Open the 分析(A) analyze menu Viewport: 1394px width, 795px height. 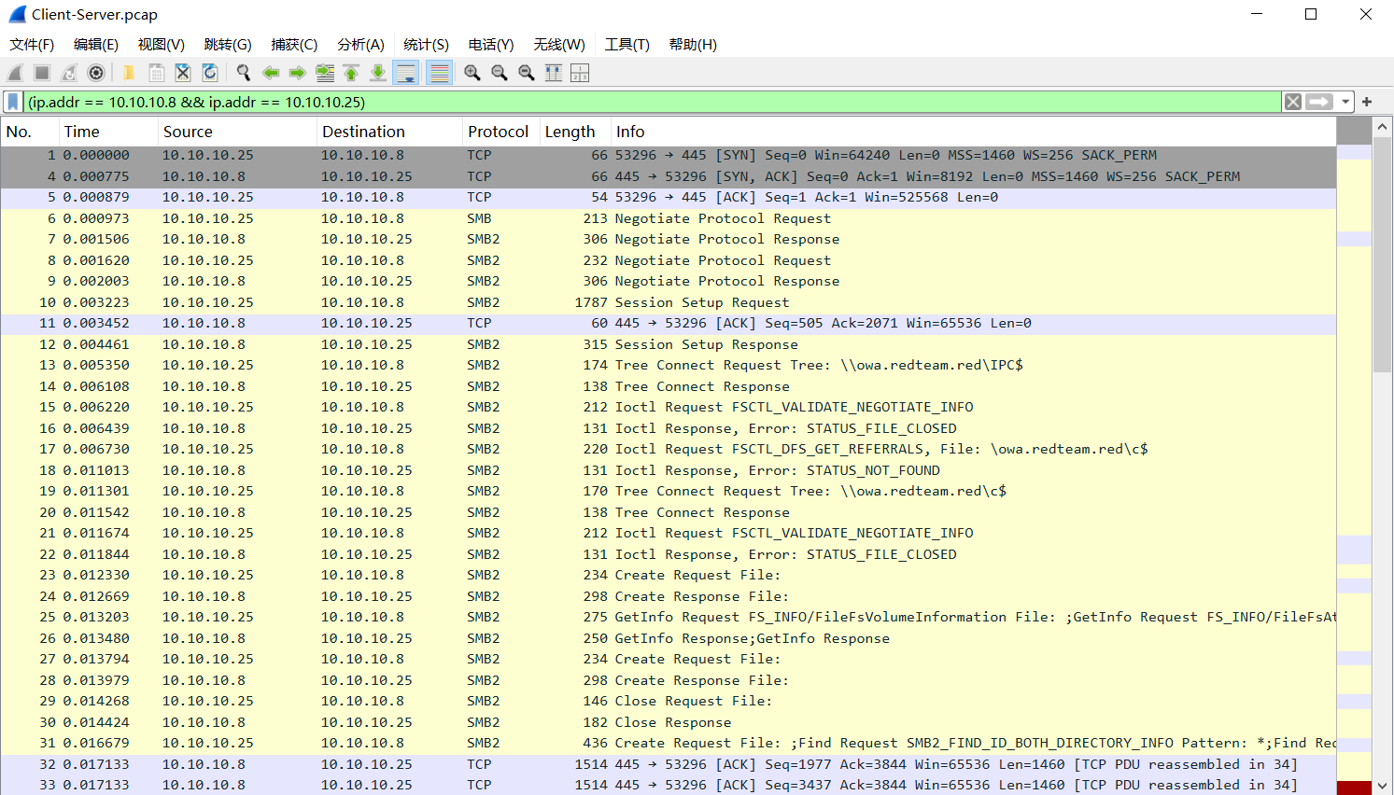[x=360, y=45]
